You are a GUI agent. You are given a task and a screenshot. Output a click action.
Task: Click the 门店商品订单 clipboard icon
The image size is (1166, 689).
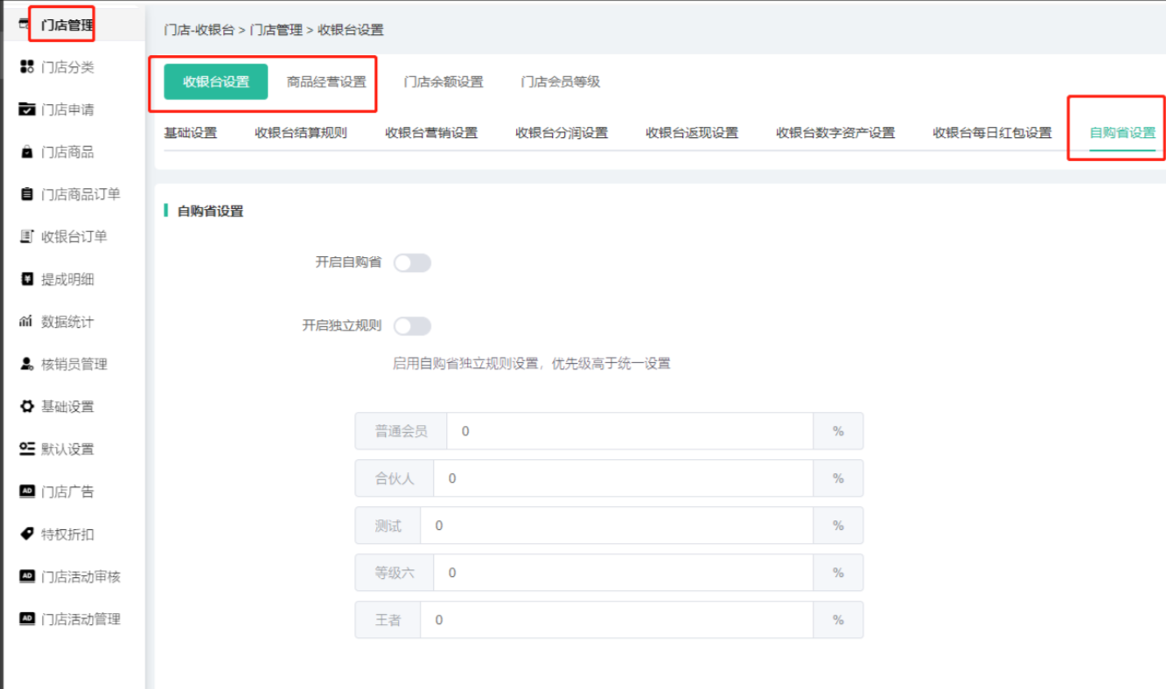26,194
